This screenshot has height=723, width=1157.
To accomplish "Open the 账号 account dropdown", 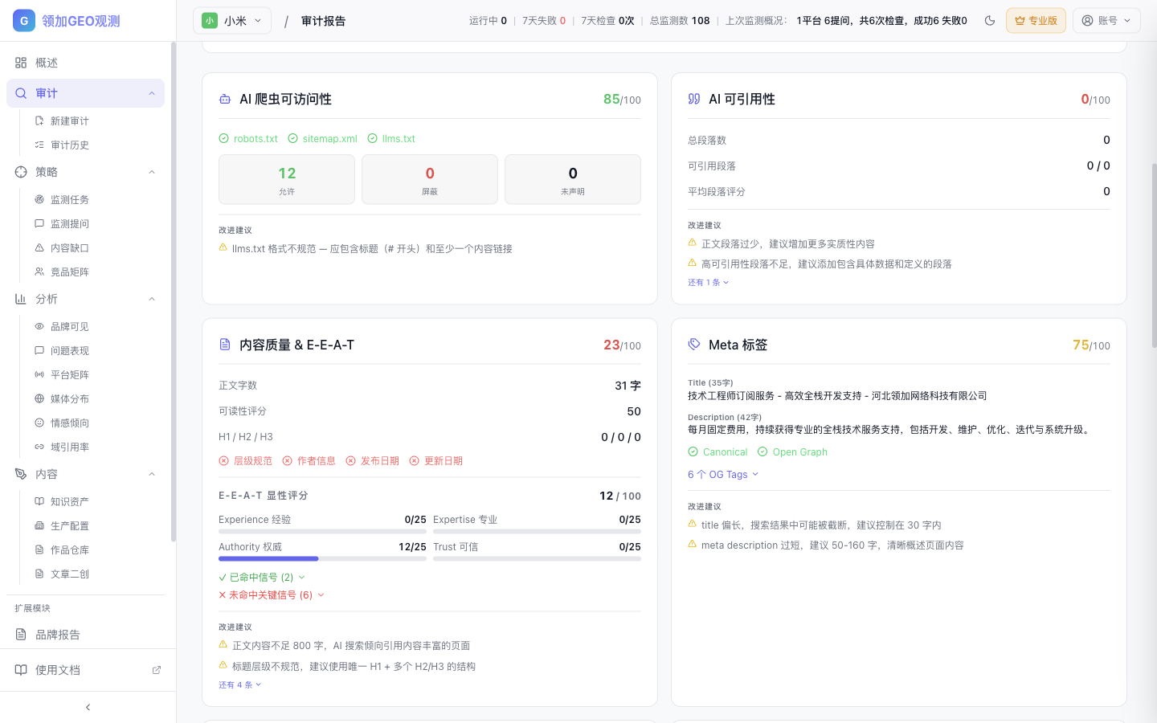I will (x=1106, y=21).
